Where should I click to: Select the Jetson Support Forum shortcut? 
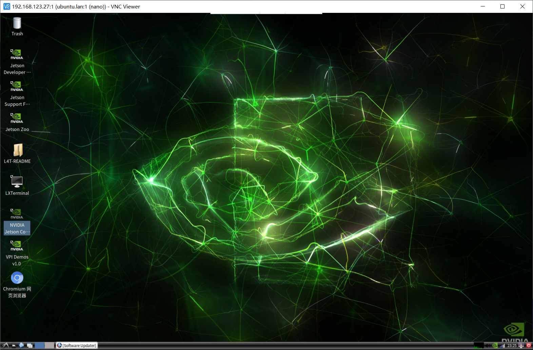tap(17, 94)
